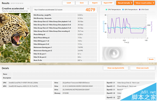The width and height of the screenshot is (157, 101).
Task: Select the Web Browsing - JunglePin row
Action: tap(65, 15)
